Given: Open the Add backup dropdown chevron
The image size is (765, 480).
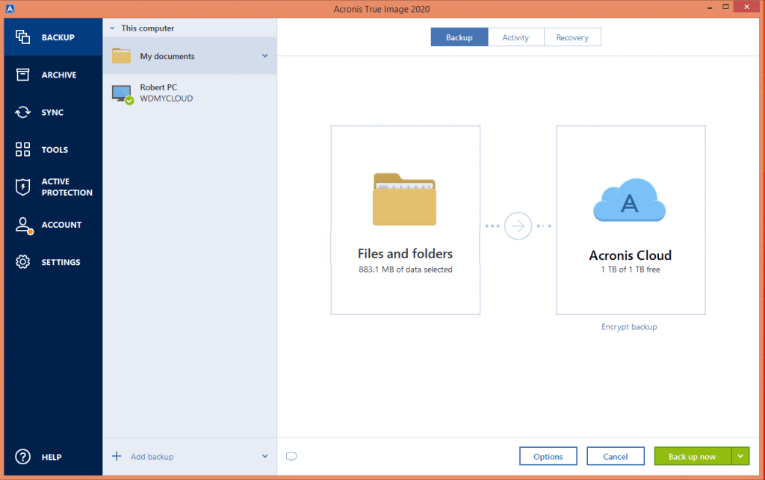Looking at the screenshot, I should point(265,456).
